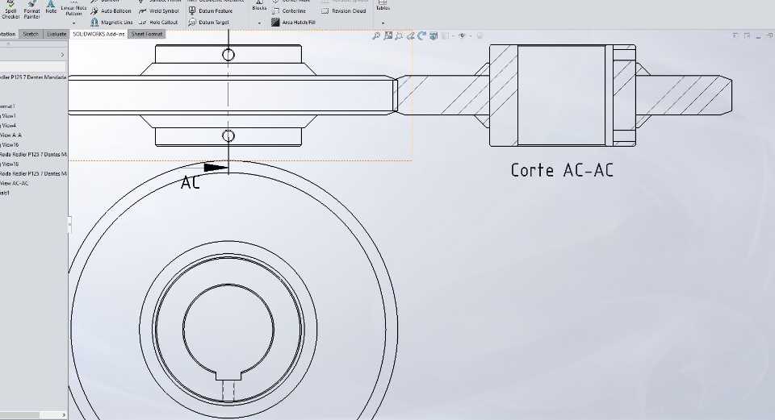775x420 pixels.
Task: Expand the Linear Note Pattern dropdown arrow
Action: click(73, 23)
